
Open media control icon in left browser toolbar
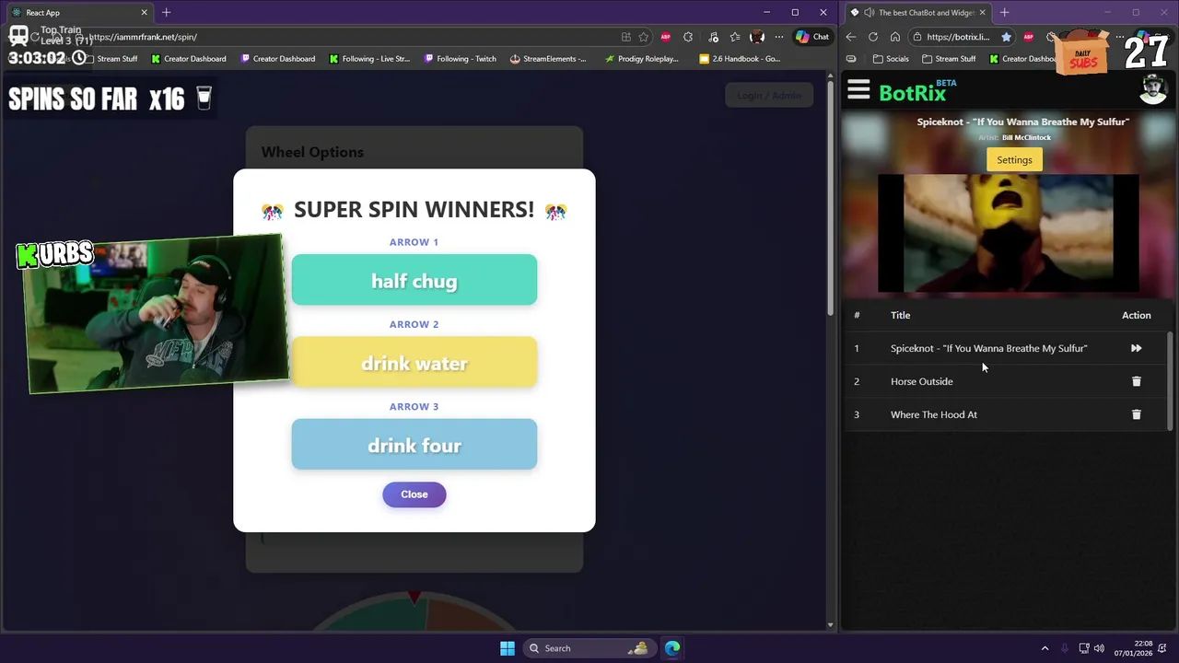713,37
